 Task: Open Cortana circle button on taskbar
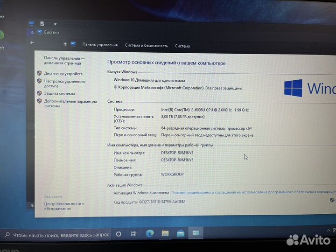[119, 234]
